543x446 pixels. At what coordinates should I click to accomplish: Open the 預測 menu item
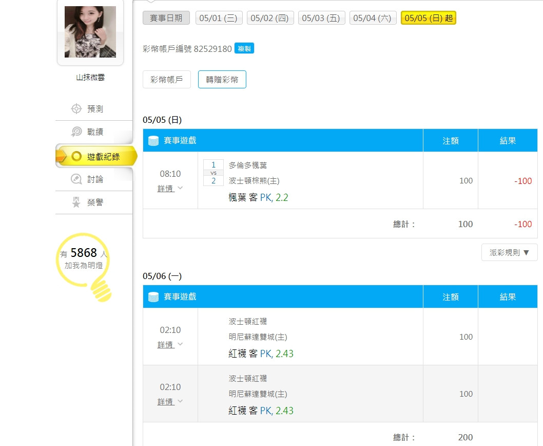[94, 109]
